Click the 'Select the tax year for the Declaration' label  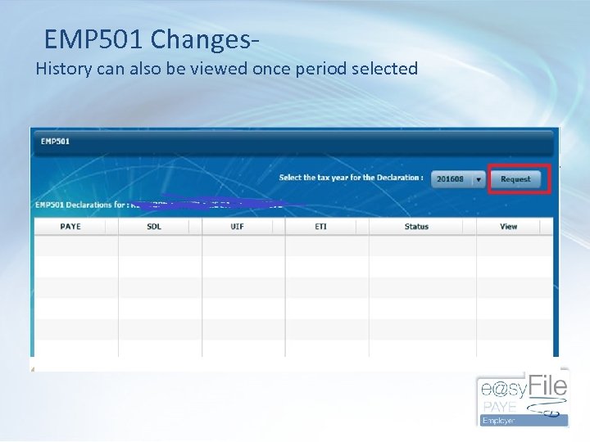(x=351, y=178)
